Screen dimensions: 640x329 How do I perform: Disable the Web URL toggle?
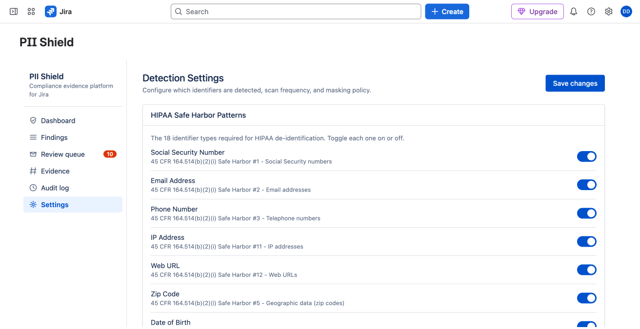[x=587, y=270]
